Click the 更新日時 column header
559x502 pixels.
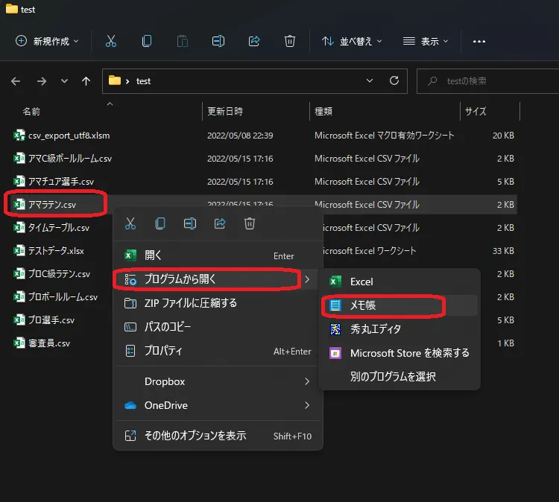coord(226,112)
